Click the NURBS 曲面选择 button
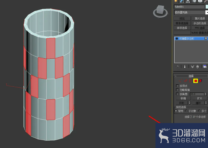The image size is (208, 148). coord(200,33)
